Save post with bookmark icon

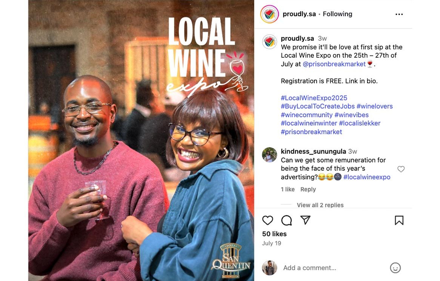point(399,220)
